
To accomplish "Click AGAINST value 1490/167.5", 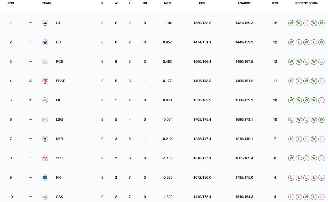I will (244, 61).
